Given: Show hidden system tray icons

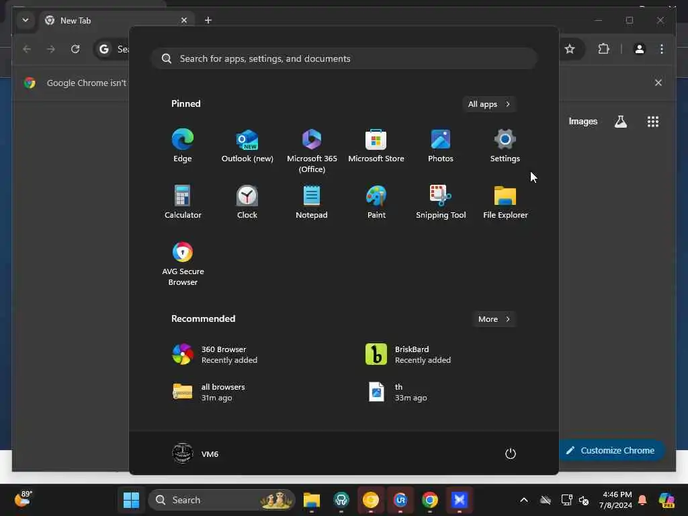Looking at the screenshot, I should (x=524, y=500).
